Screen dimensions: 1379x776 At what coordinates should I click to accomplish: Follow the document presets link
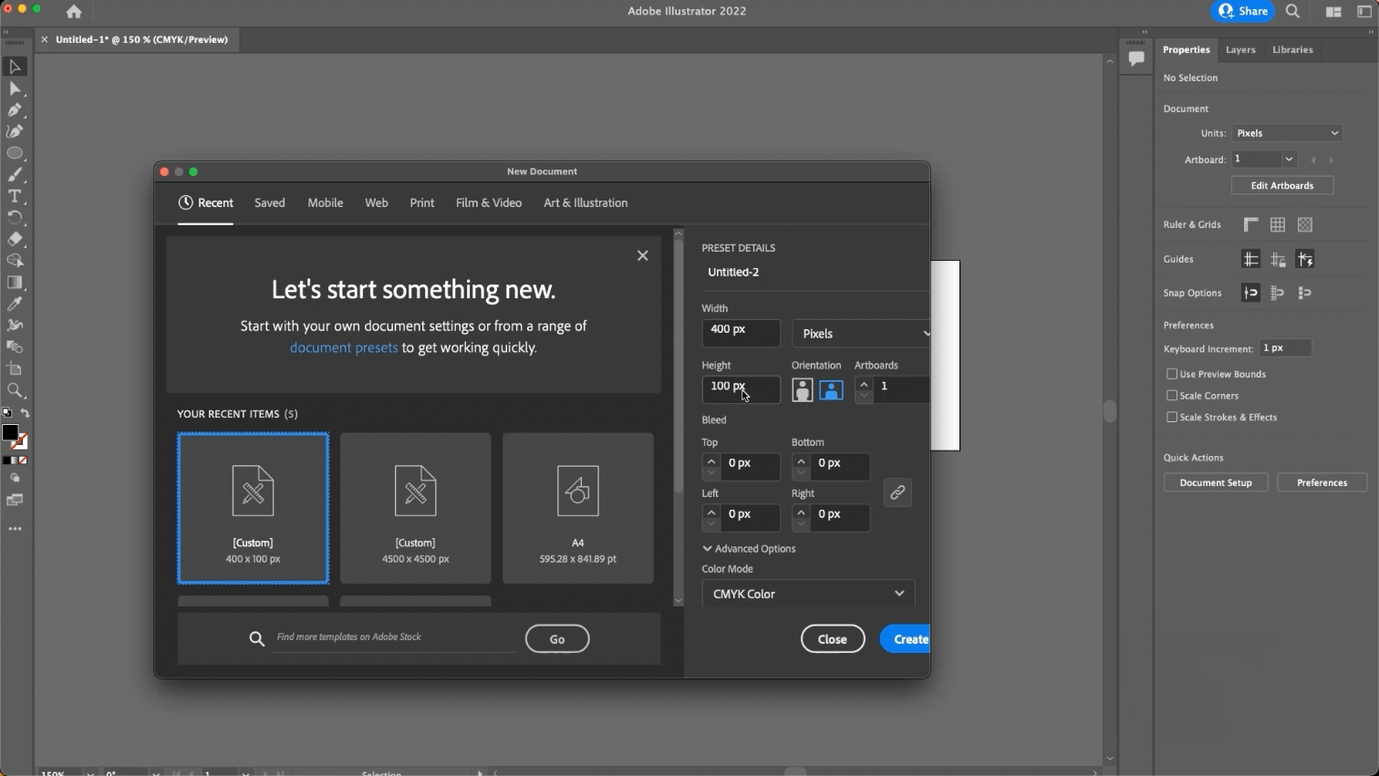(344, 347)
